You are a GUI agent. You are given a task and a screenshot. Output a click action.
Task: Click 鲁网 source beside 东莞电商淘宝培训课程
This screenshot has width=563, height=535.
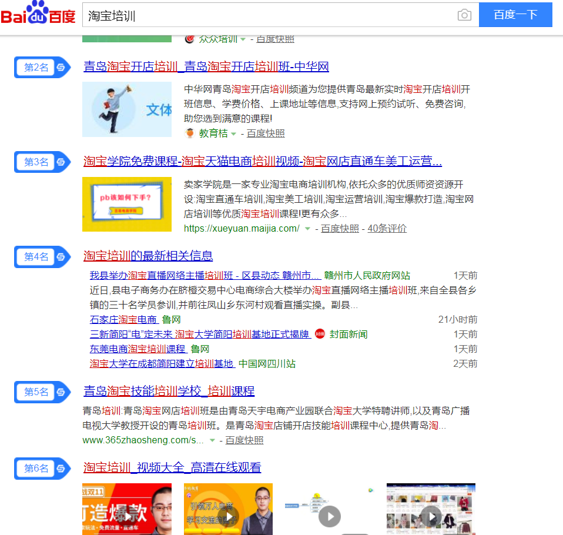[x=200, y=349]
